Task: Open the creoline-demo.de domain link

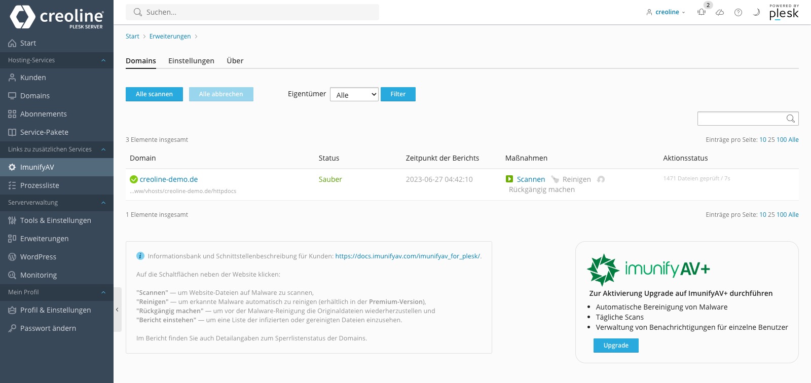Action: point(169,179)
